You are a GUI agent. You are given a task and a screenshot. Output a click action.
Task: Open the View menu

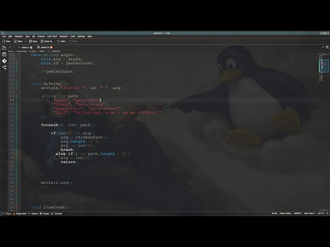(27, 37)
